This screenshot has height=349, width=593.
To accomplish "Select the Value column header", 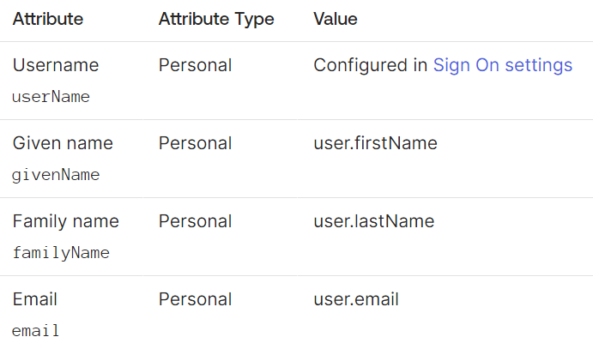I will (x=336, y=19).
